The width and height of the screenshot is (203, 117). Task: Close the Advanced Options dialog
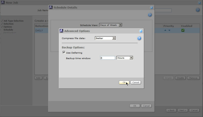pyautogui.click(x=141, y=31)
